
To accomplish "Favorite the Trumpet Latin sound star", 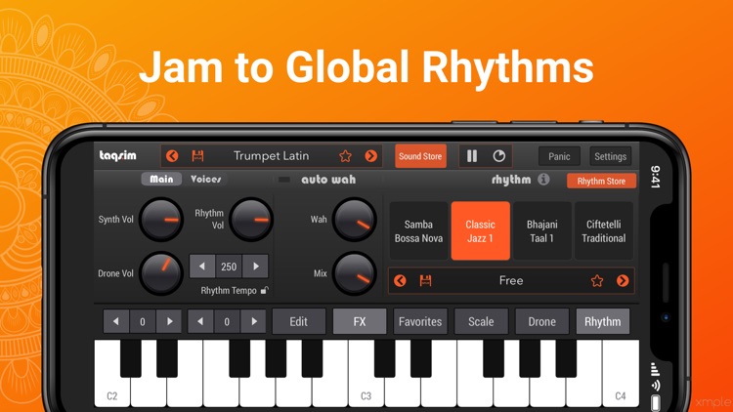I will pyautogui.click(x=345, y=156).
